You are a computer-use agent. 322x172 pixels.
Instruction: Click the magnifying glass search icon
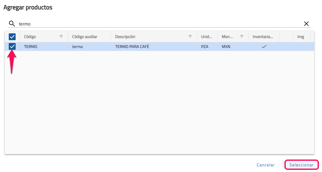coord(12,24)
